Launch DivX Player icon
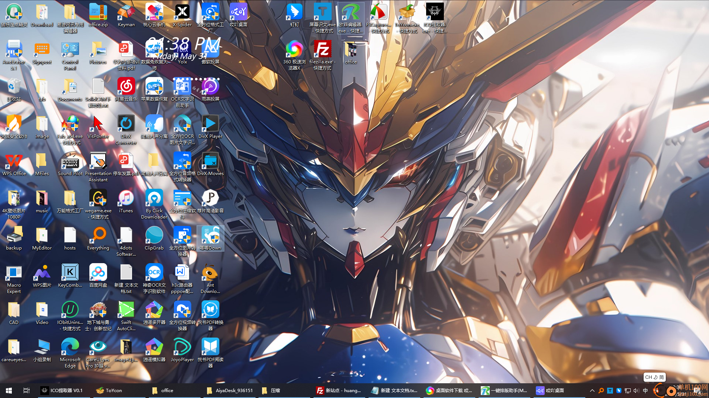This screenshot has width=709, height=398. click(x=210, y=127)
